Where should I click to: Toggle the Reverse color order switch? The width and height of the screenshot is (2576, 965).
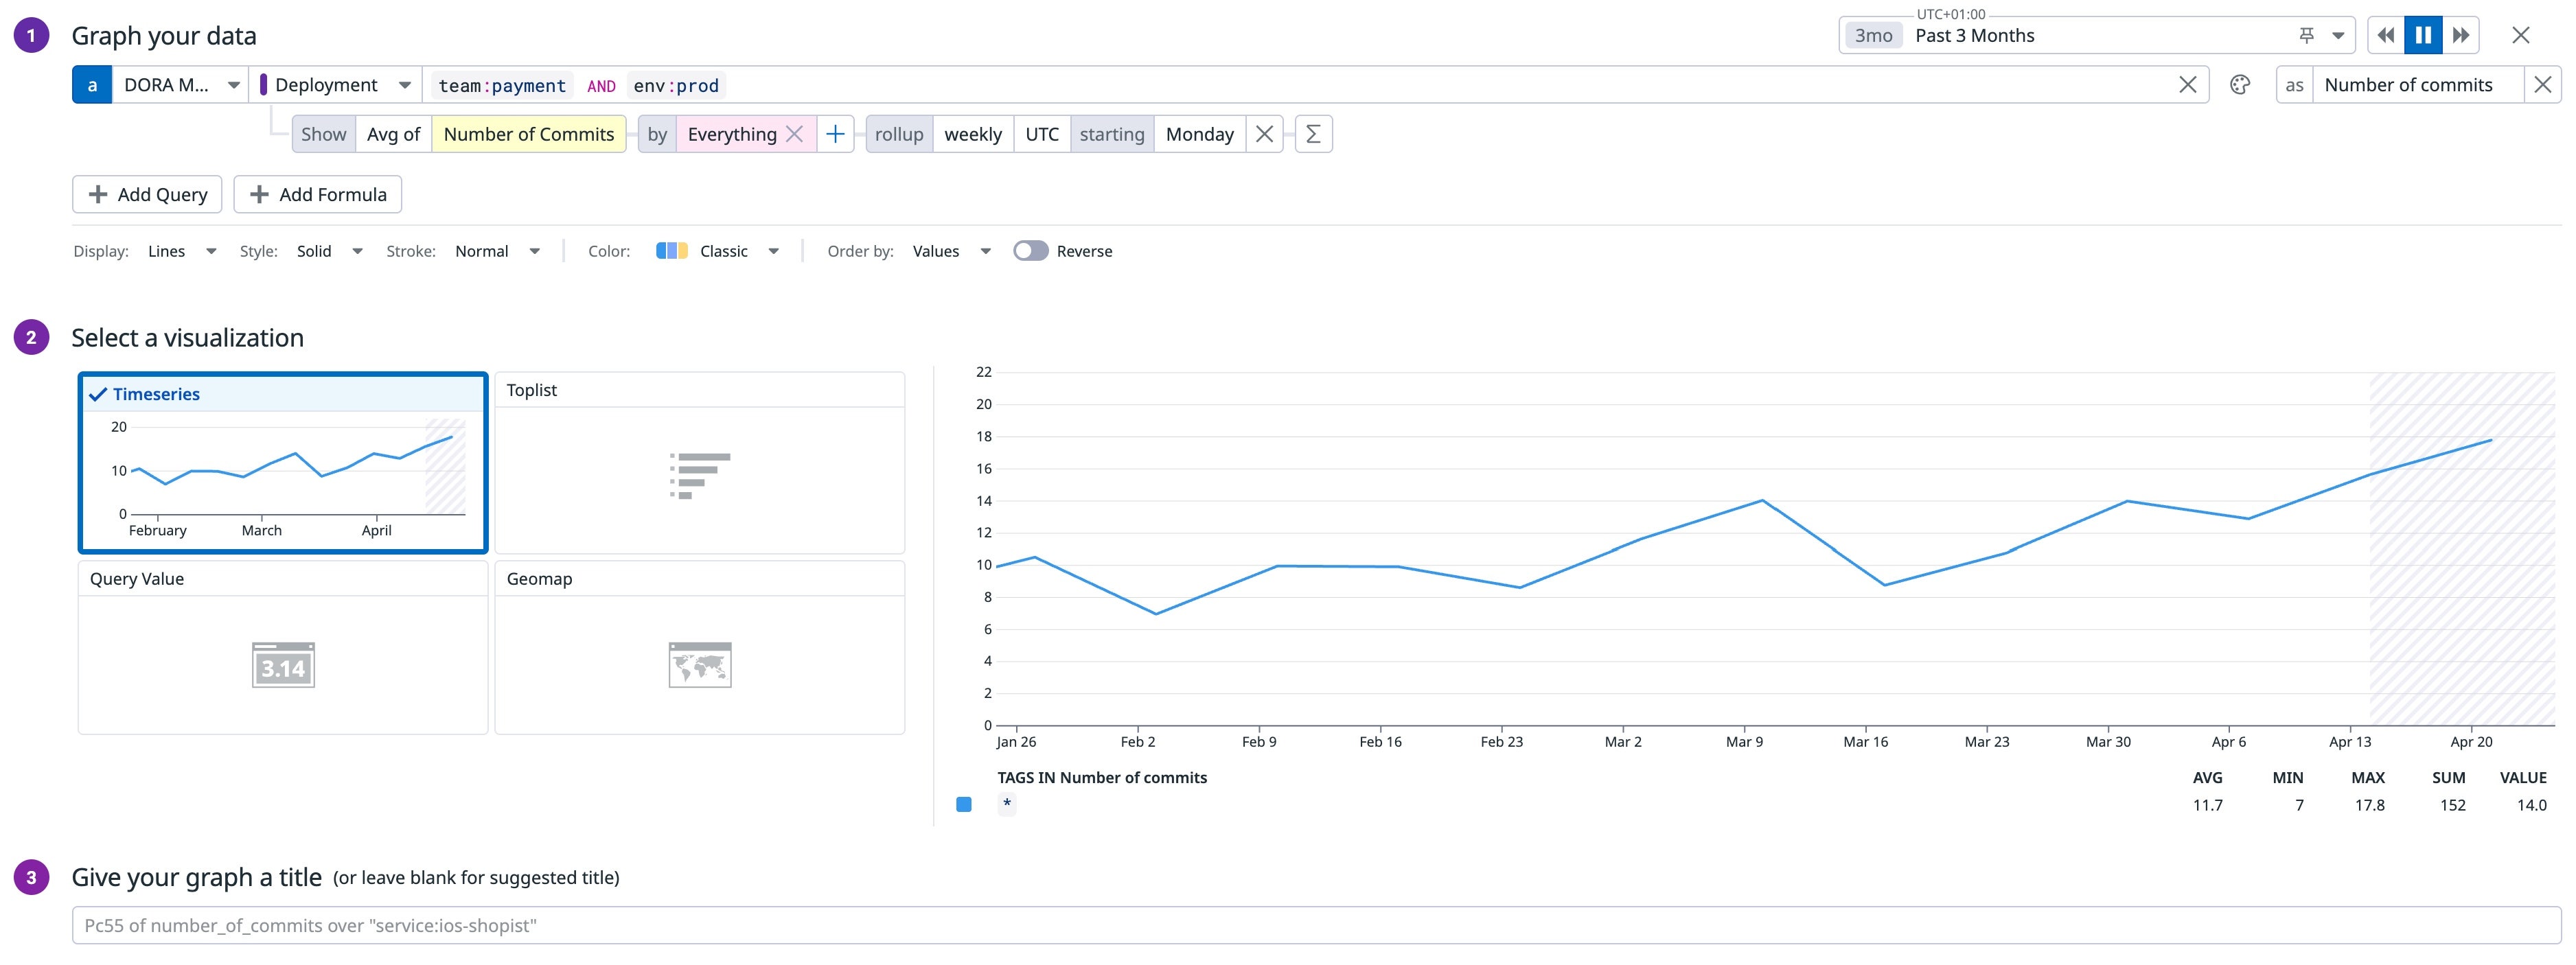pyautogui.click(x=1033, y=251)
